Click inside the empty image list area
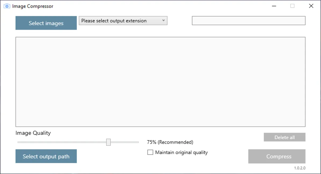This screenshot has height=174, width=321. (160, 81)
